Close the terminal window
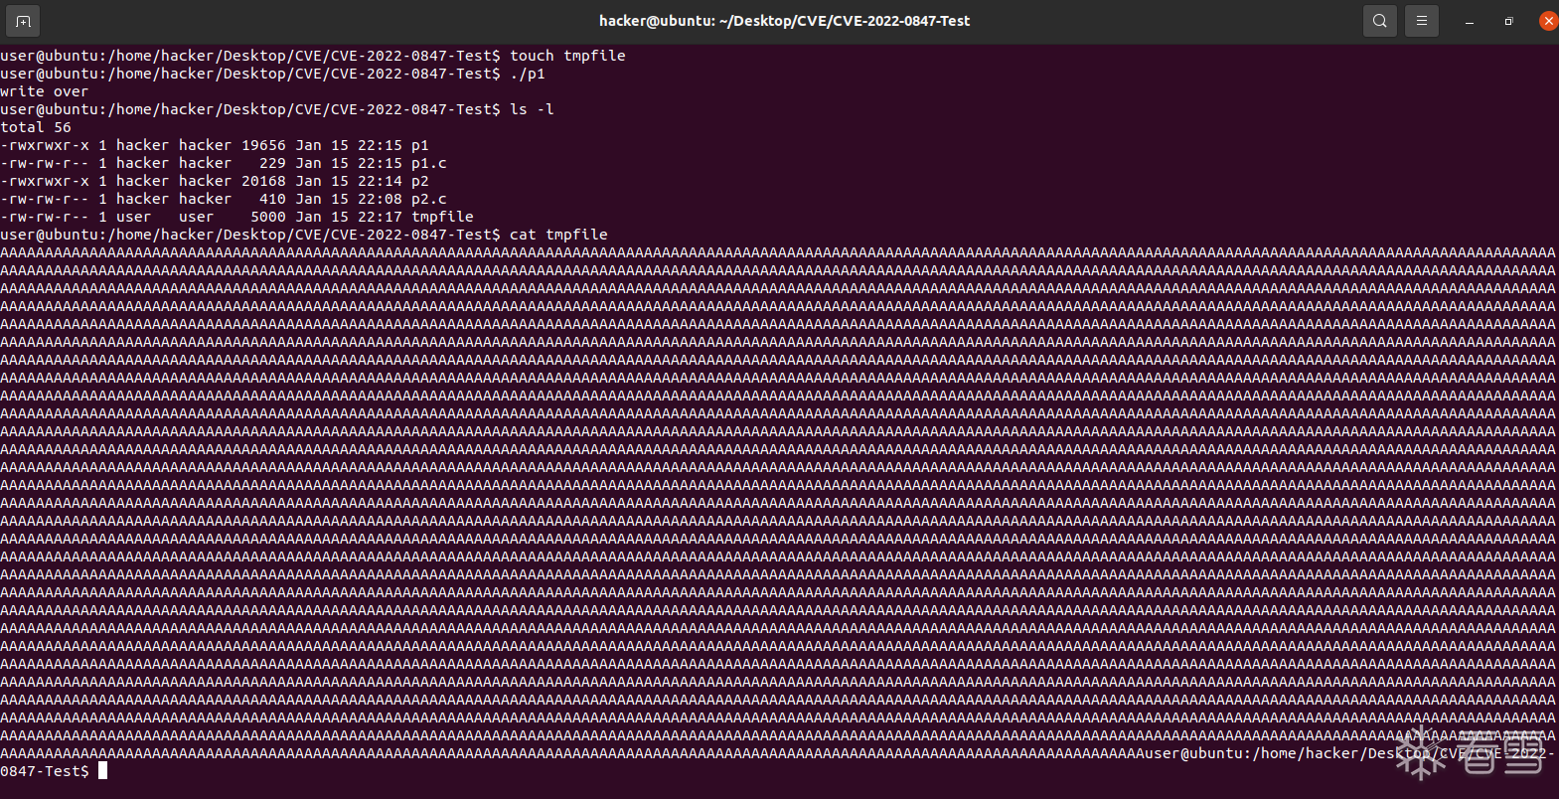 pos(1548,21)
